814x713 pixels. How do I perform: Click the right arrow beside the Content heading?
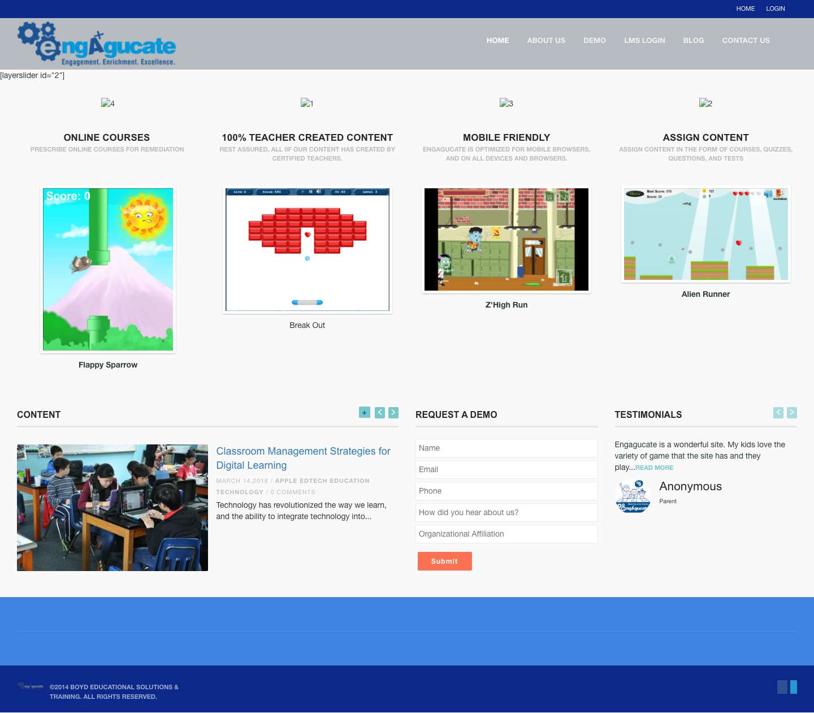tap(393, 413)
